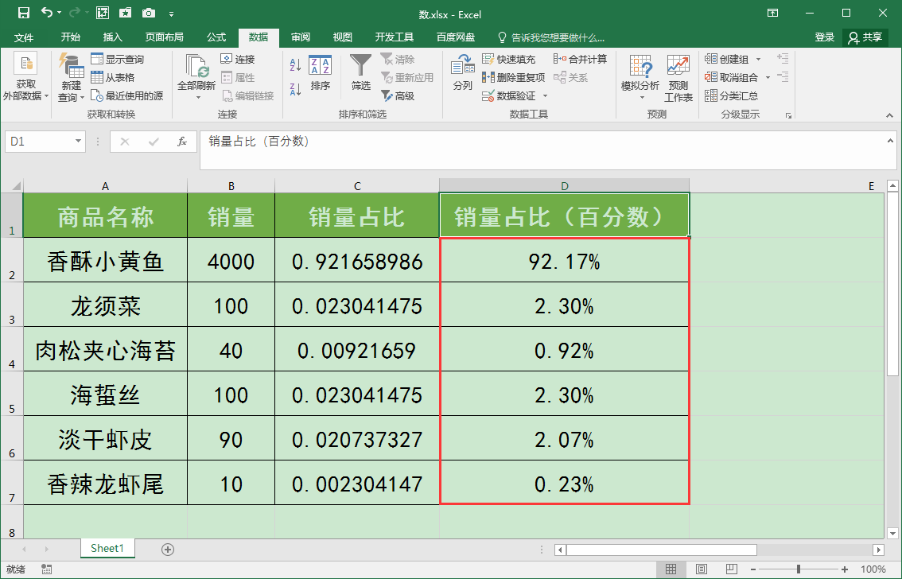Click zoom out minus button
Viewport: 902px width, 579px height.
[753, 569]
